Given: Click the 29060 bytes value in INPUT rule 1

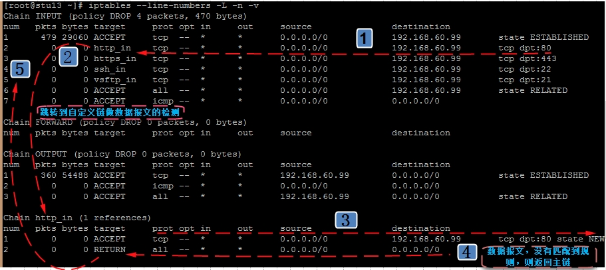Looking at the screenshot, I should tap(75, 37).
